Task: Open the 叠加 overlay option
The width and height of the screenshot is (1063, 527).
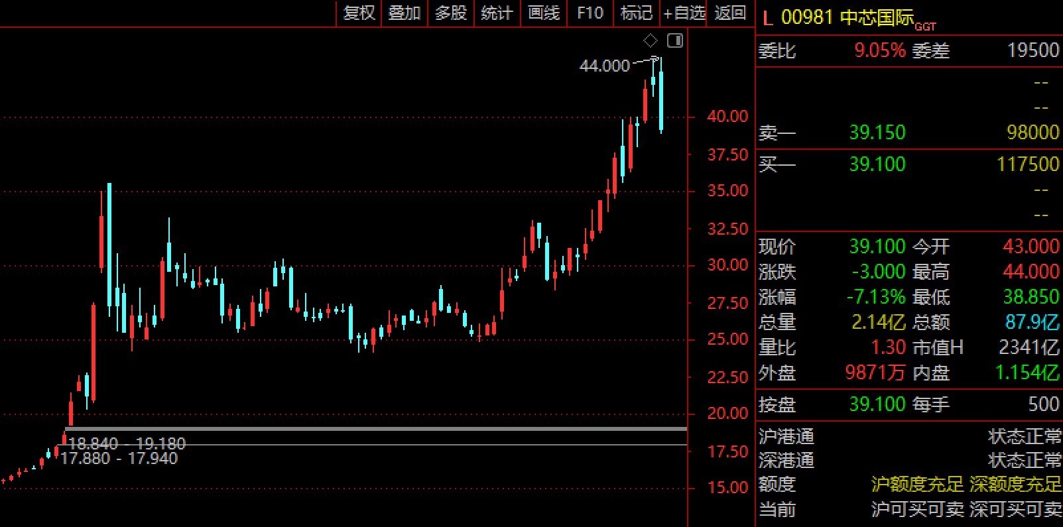Action: click(x=405, y=13)
